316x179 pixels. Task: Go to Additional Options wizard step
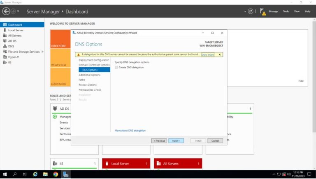click(89, 75)
